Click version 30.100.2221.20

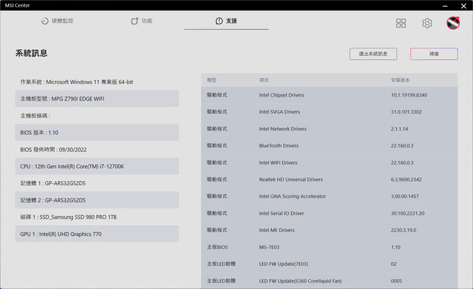[407, 213]
